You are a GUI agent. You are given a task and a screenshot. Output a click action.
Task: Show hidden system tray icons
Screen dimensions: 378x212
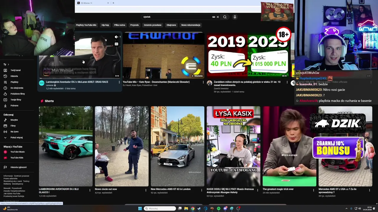click(346, 208)
